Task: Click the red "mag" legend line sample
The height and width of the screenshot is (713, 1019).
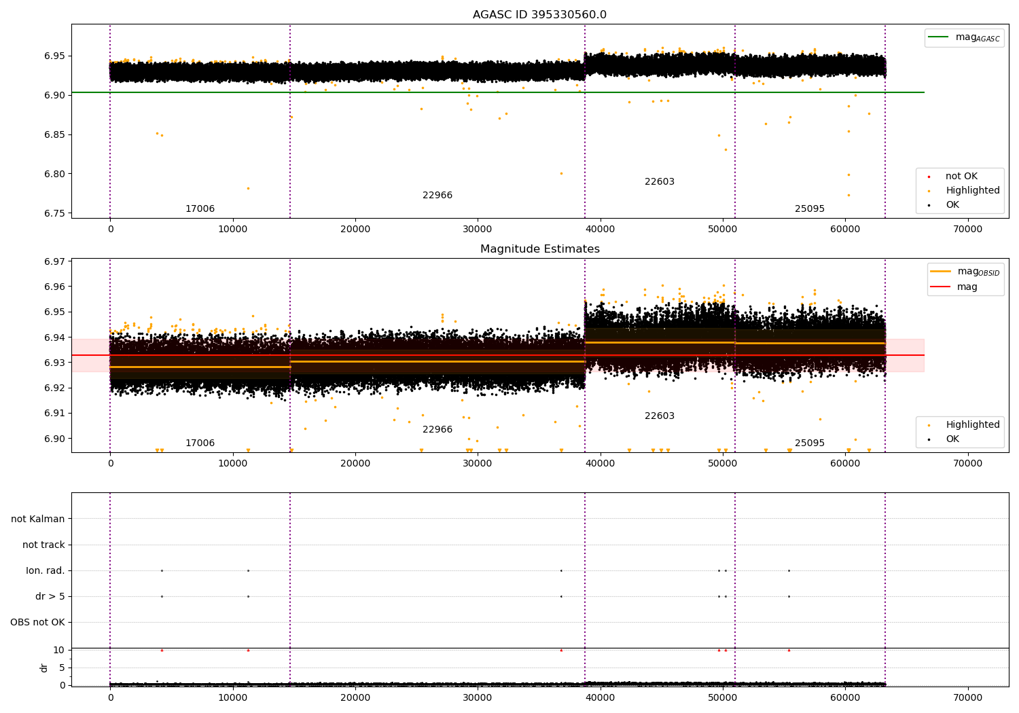Action: tap(941, 287)
